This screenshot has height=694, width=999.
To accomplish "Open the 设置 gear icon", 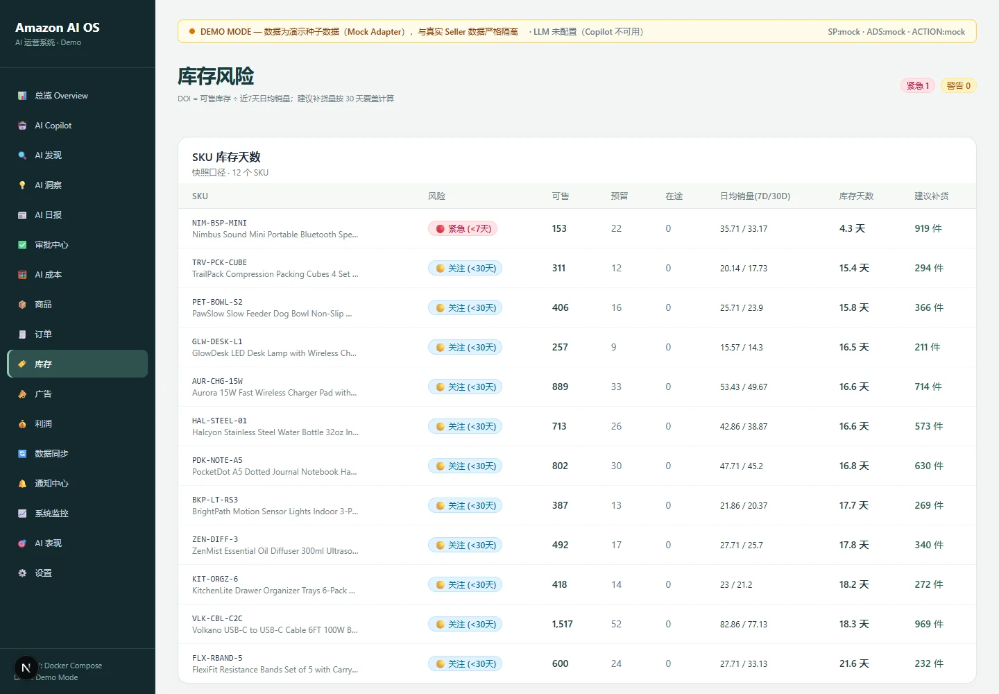I will [x=22, y=573].
